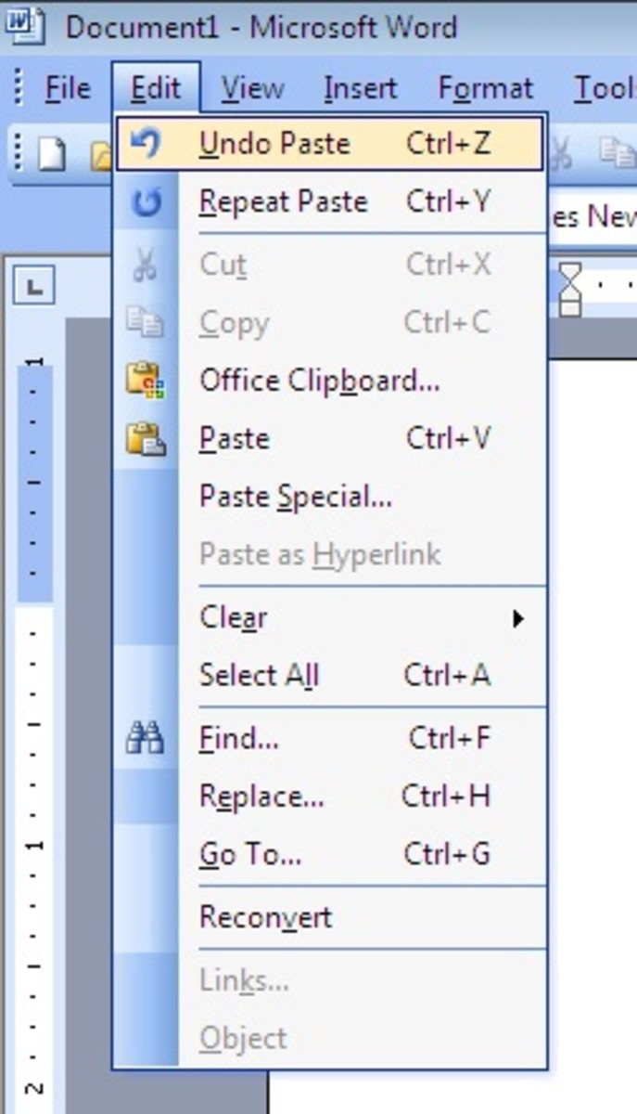Click Reconvert in the Edit menu
The height and width of the screenshot is (1114, 637).
[265, 918]
